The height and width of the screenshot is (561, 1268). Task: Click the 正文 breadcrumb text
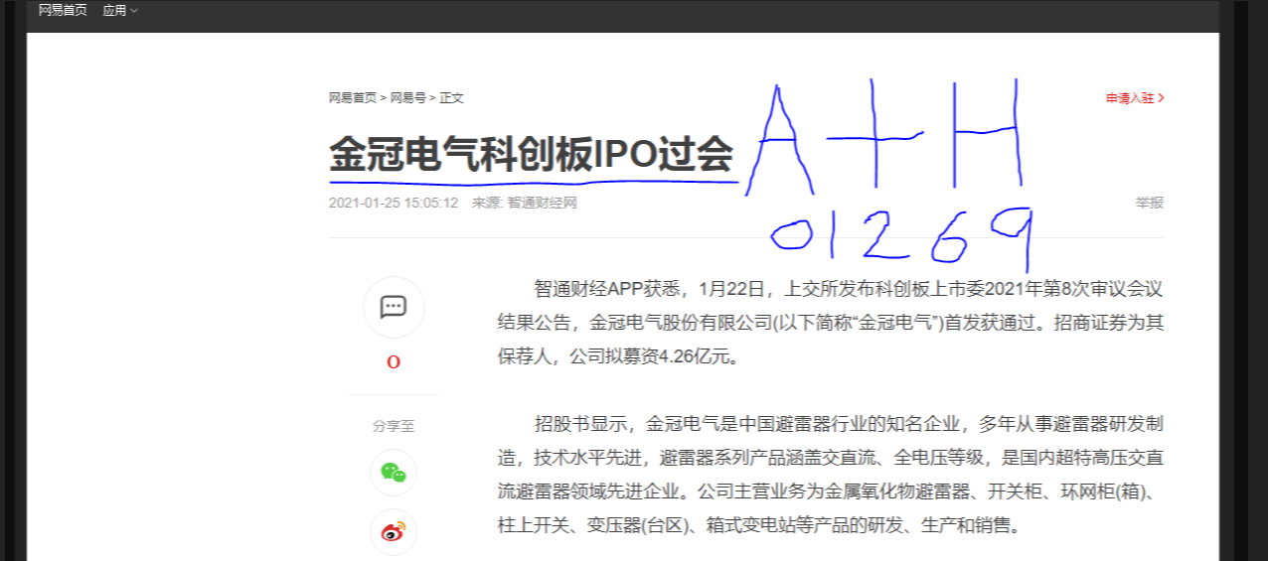(x=451, y=98)
